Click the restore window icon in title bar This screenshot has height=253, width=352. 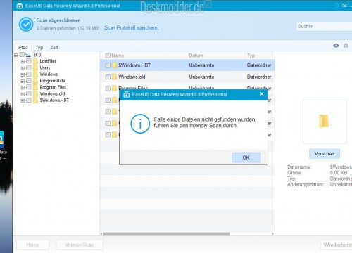[x=344, y=5]
